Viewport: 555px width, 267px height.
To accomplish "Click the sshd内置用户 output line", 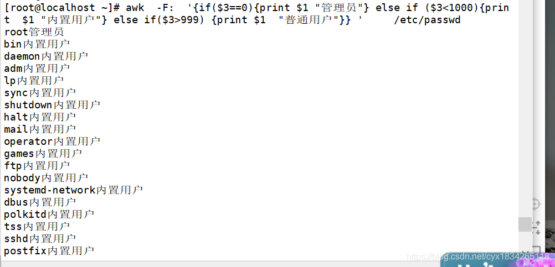I will coord(40,238).
